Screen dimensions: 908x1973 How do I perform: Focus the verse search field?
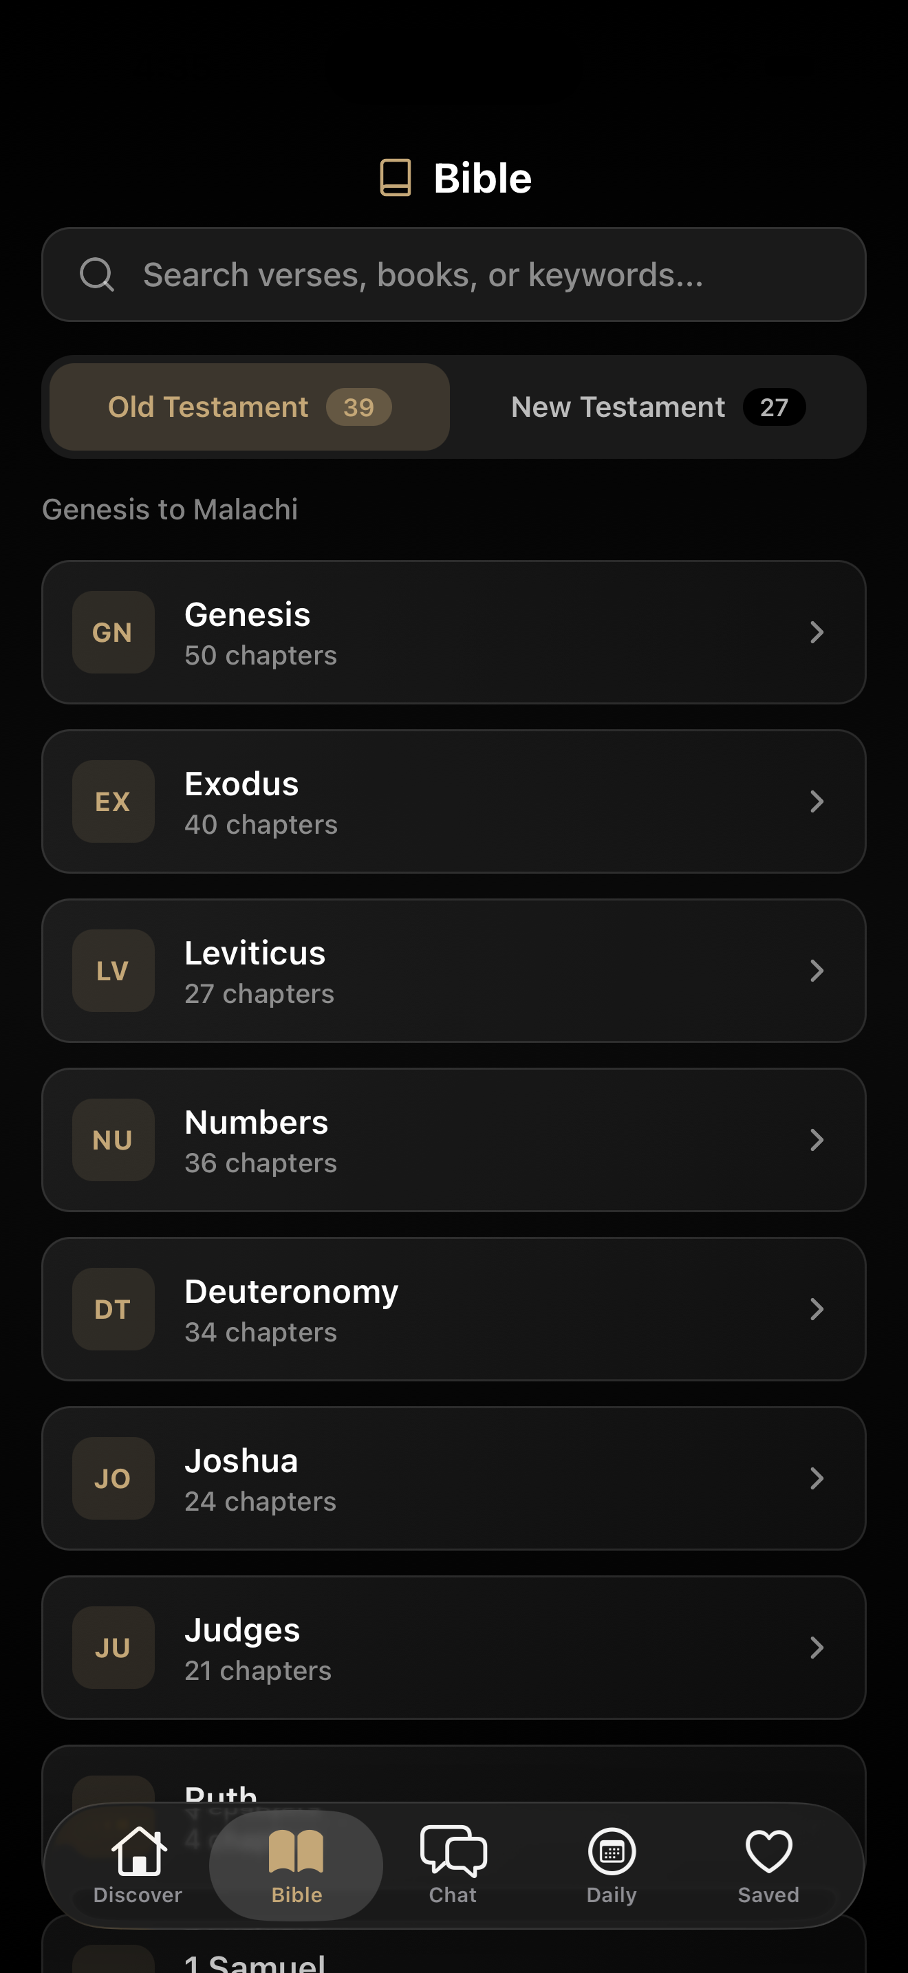475,275
